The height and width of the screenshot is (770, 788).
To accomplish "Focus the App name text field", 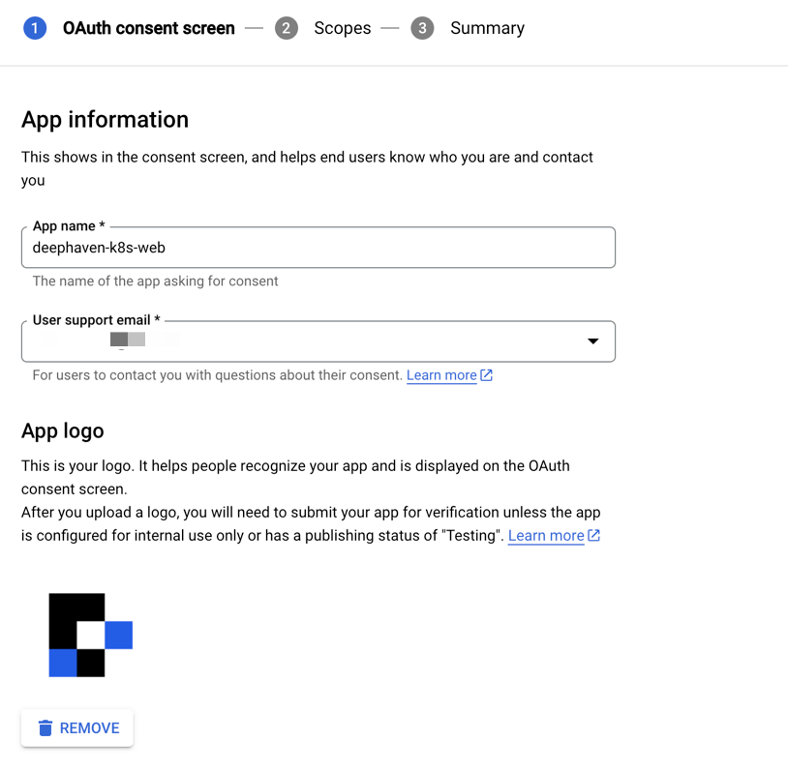I will point(318,248).
